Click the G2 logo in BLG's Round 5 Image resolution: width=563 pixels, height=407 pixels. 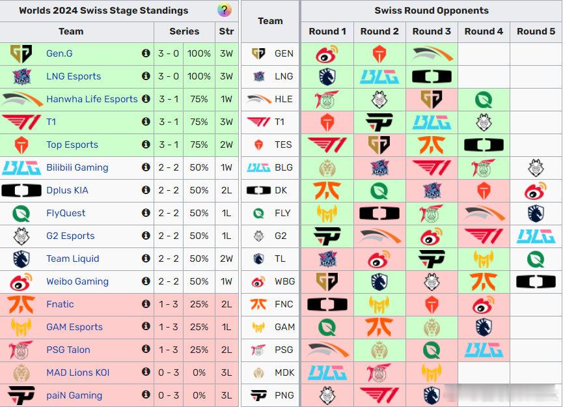click(x=536, y=168)
